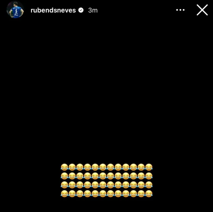Click the second emoji in the bottom row
The image size is (213, 212).
tap(72, 194)
